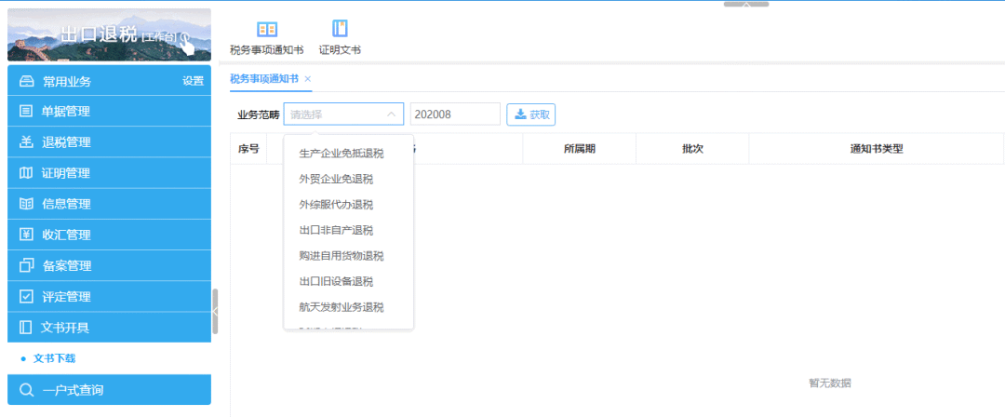Click the 202008 period input field

click(454, 114)
